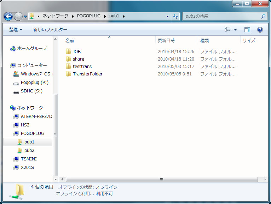The width and height of the screenshot is (271, 204).
Task: Click the ネットワーク globe icon in sidebar
Action: (13, 108)
